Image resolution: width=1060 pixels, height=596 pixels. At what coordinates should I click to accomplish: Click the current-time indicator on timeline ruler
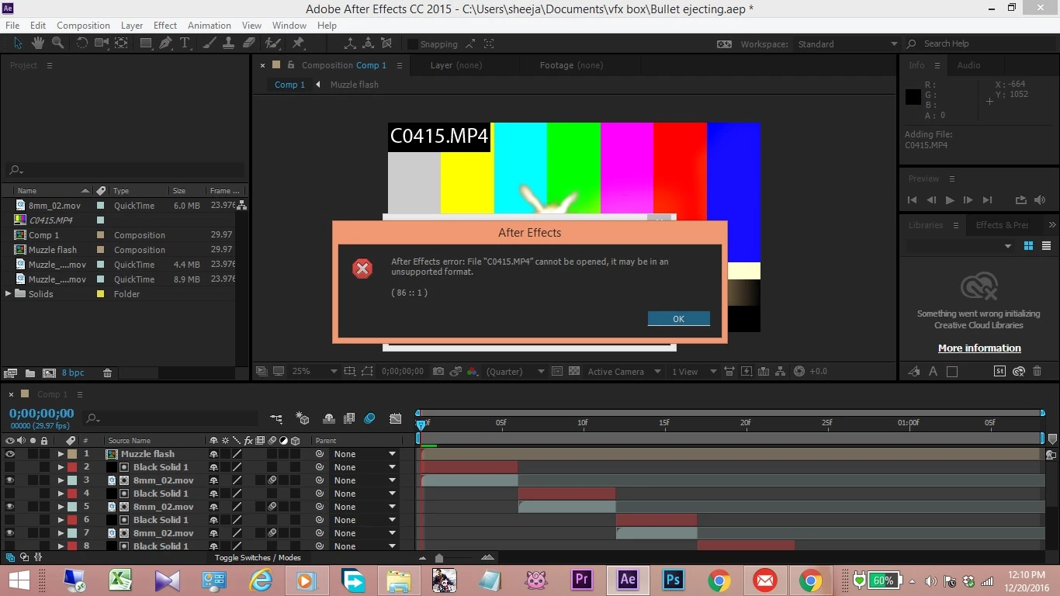pyautogui.click(x=421, y=424)
